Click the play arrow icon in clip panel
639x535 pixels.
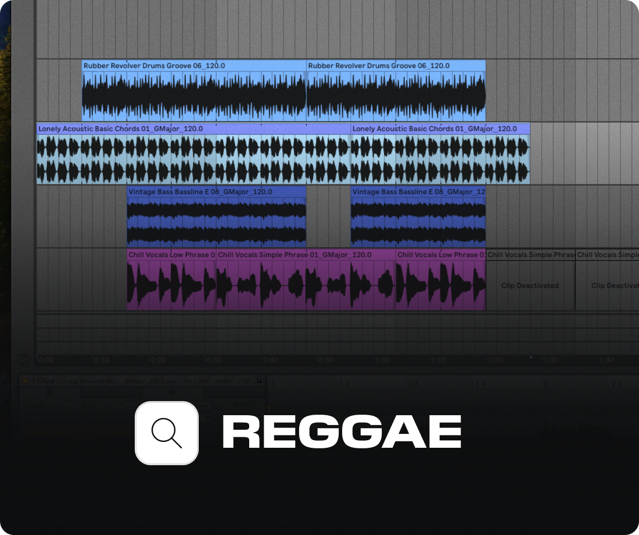click(49, 393)
